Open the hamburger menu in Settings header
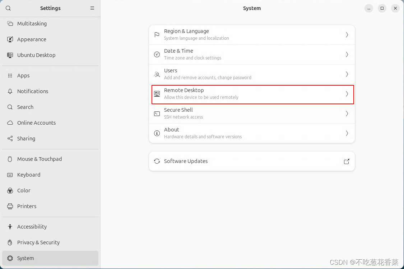The image size is (404, 269). click(x=92, y=8)
